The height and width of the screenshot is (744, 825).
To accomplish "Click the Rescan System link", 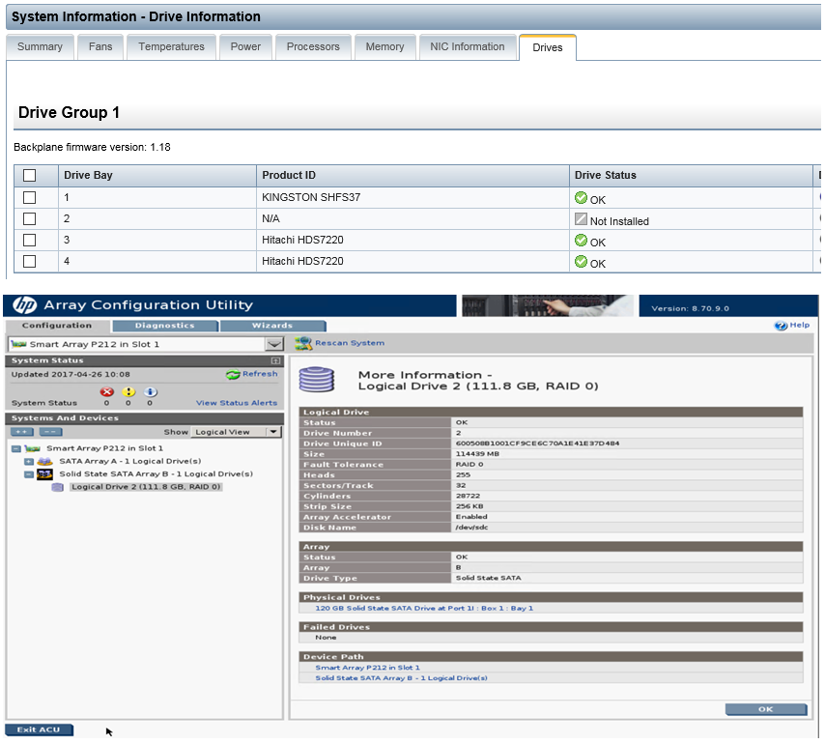I will pyautogui.click(x=350, y=343).
